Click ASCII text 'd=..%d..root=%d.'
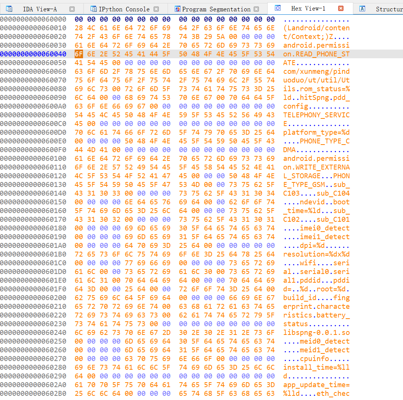This screenshot has height=400, width=403. (x=317, y=289)
